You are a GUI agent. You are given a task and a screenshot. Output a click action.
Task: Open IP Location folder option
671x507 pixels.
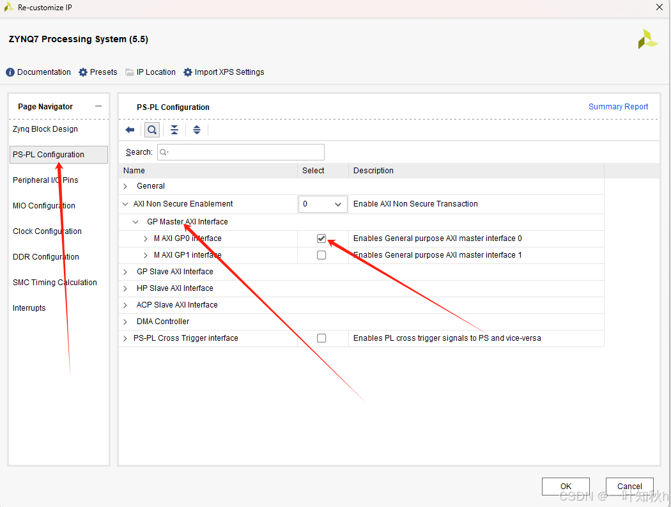[x=151, y=72]
